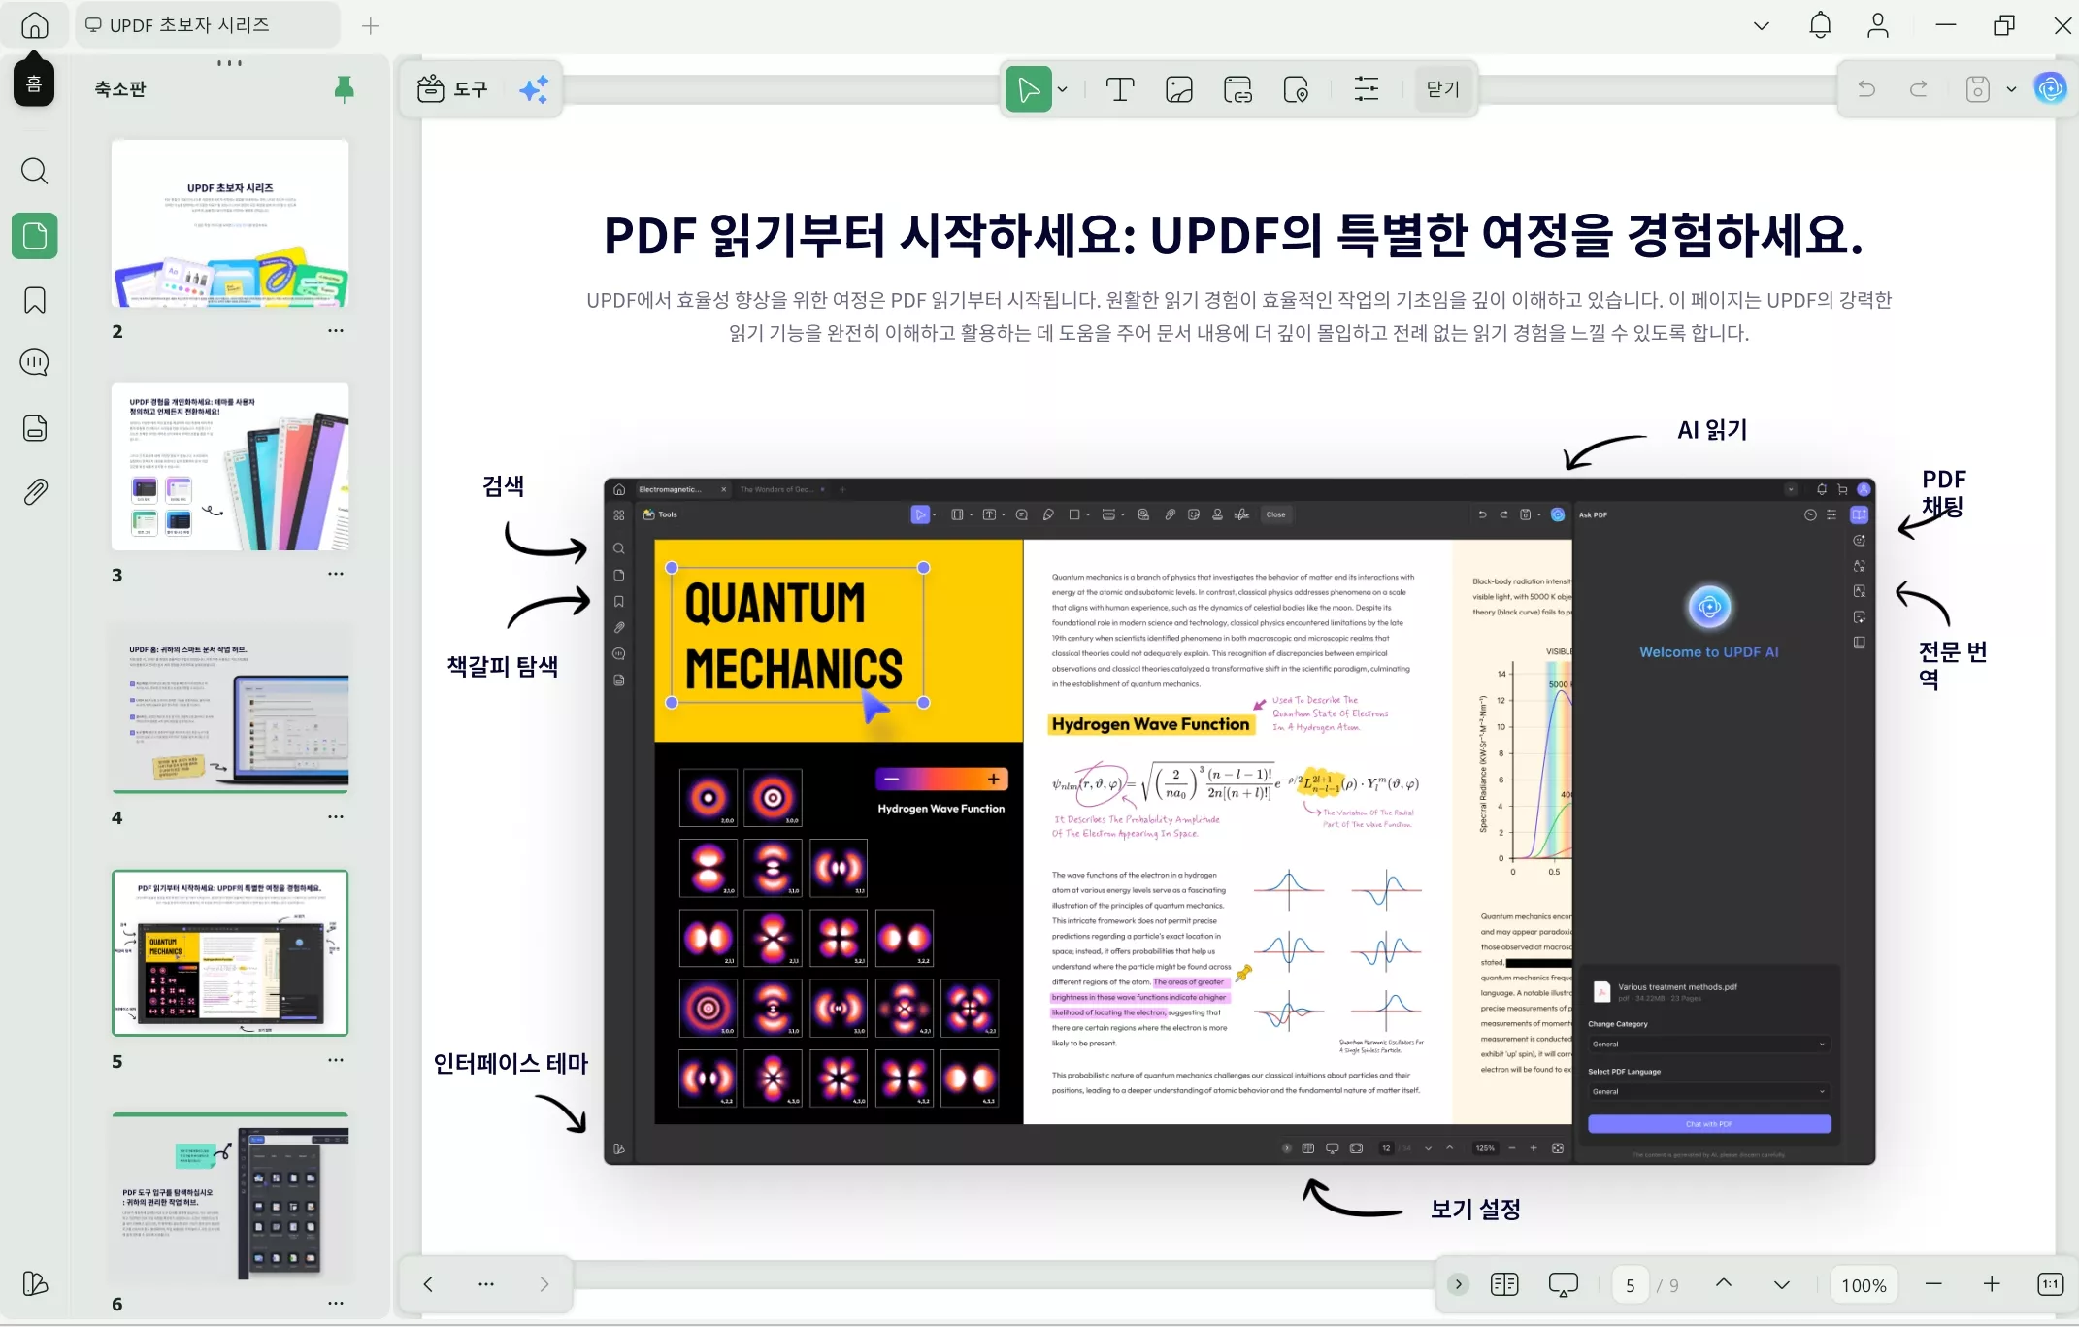2079x1327 pixels.
Task: Go to previous page chevron
Action: coord(1724,1283)
